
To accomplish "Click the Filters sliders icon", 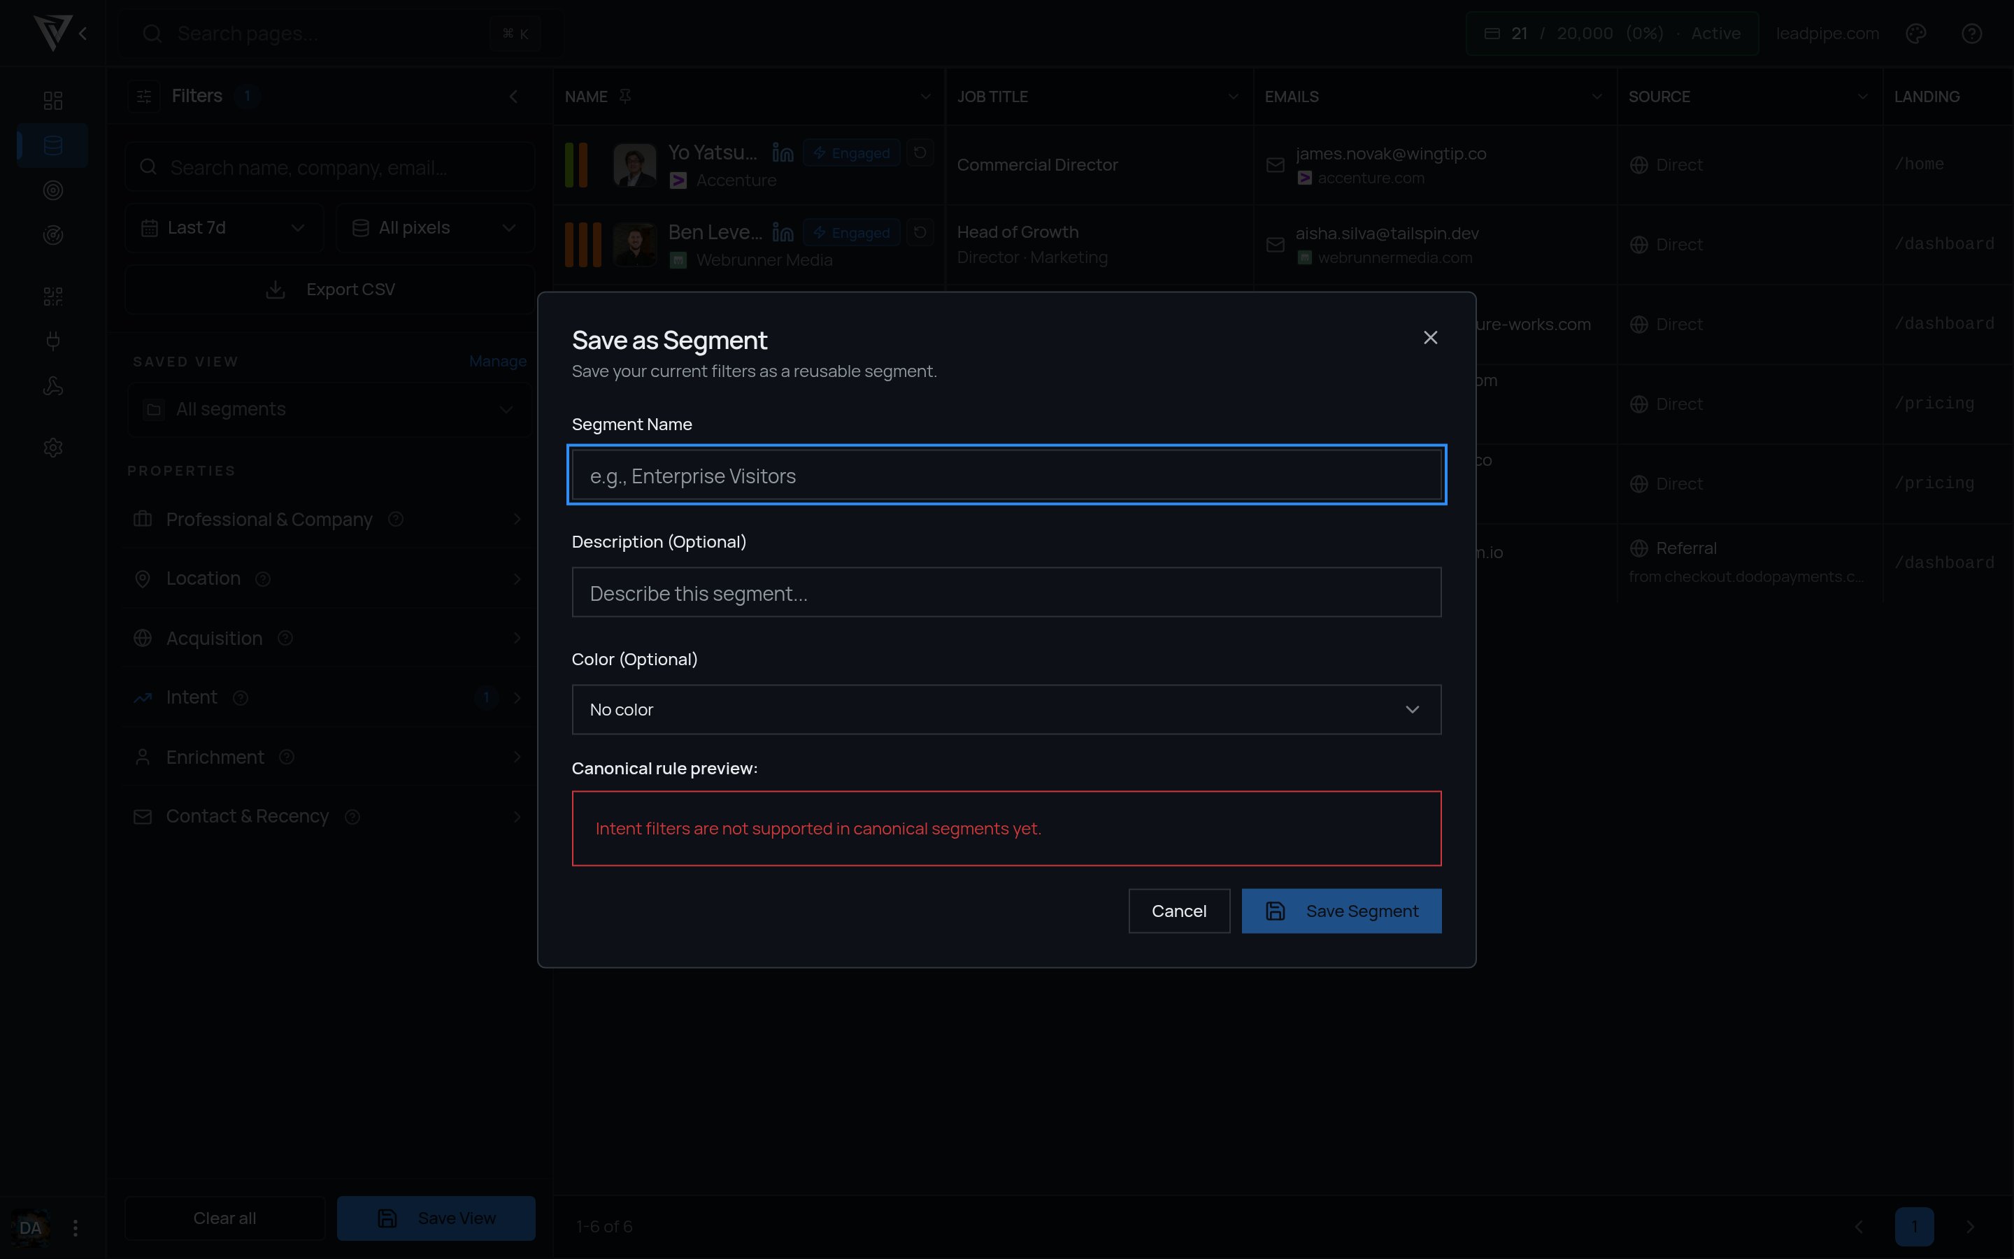I will (x=144, y=97).
